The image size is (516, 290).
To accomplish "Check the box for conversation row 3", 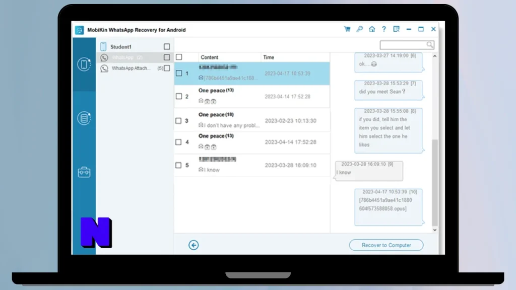I will pos(178,121).
